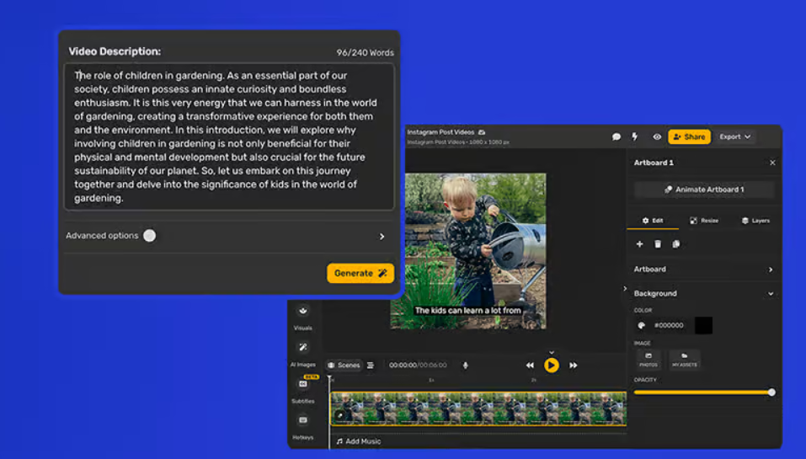Click the duplicate copy icon in Edit panel
The image size is (806, 459).
tap(676, 244)
